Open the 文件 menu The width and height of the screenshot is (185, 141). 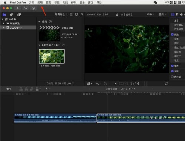click(x=31, y=3)
